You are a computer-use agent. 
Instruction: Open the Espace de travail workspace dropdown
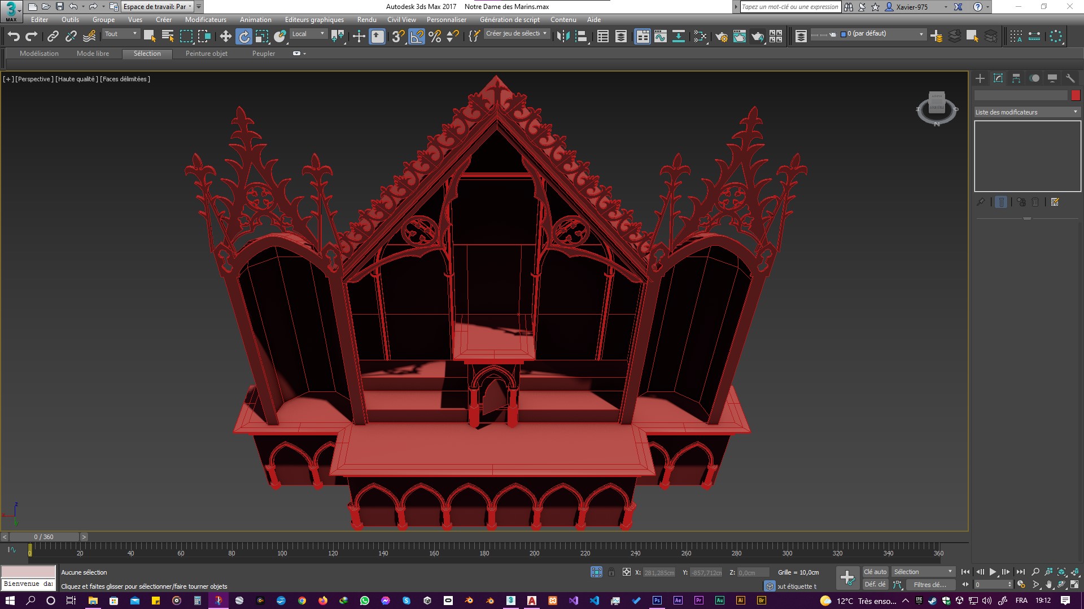pos(158,7)
